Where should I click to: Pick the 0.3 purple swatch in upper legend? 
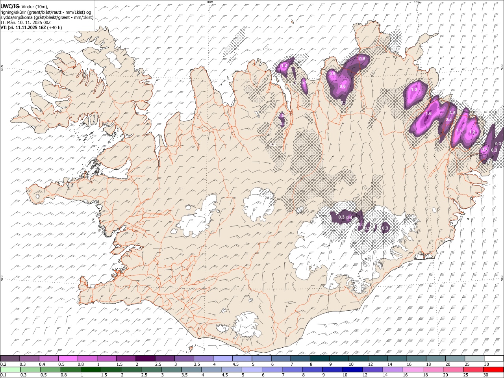pyautogui.click(x=29, y=359)
